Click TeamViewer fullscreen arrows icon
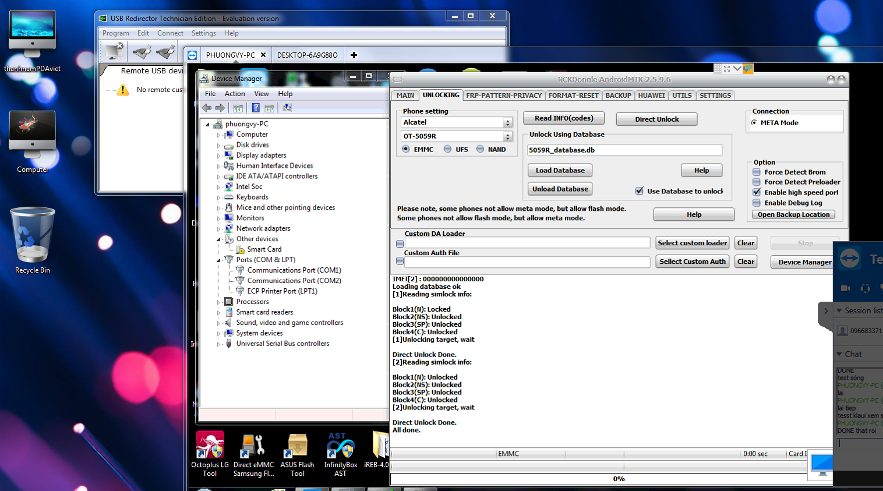This screenshot has height=491, width=883. coord(727,69)
